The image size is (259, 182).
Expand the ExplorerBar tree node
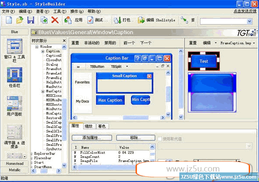tap(31, 154)
